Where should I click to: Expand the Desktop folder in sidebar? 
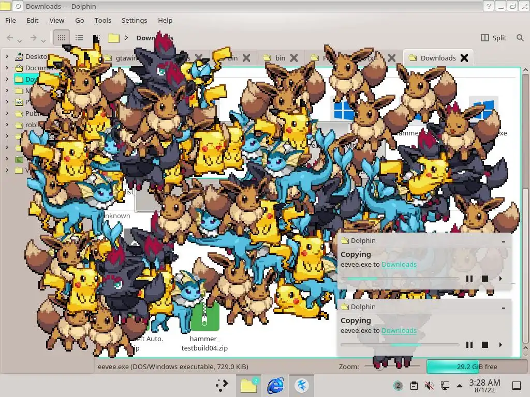coord(7,56)
